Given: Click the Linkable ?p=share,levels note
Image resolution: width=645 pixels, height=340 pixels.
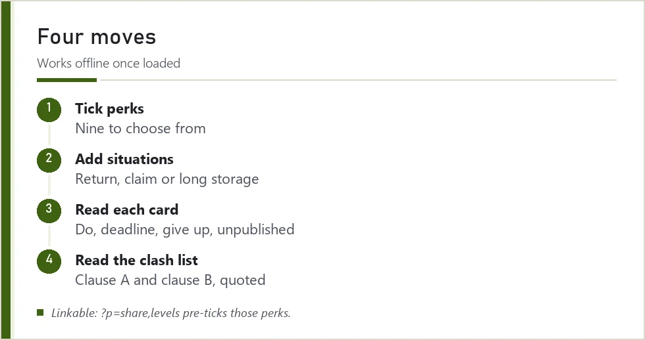Looking at the screenshot, I should click(171, 313).
